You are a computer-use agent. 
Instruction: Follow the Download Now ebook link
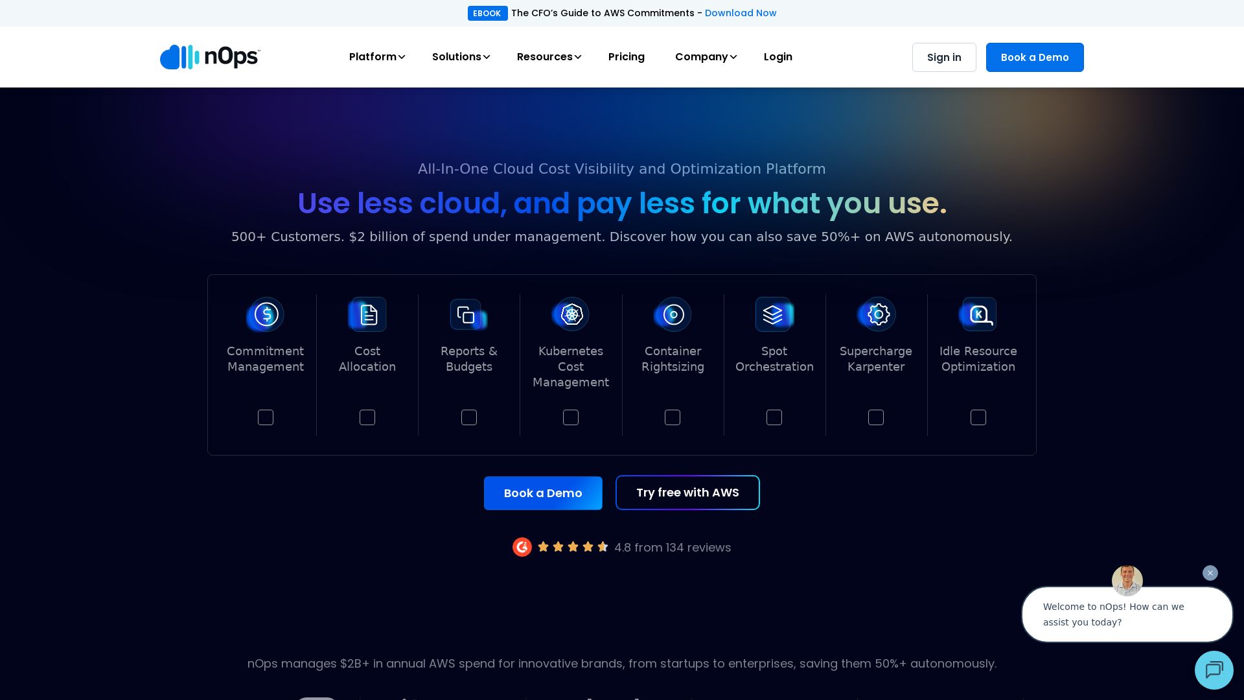click(x=740, y=13)
